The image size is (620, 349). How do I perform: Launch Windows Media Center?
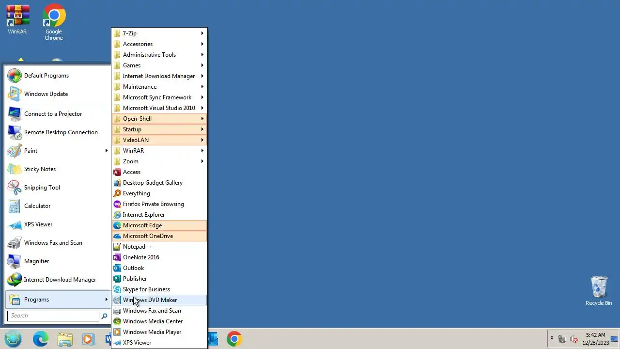pos(159,321)
